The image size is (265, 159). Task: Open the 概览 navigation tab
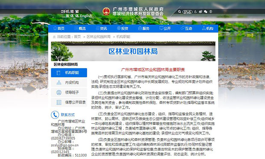coord(80,28)
